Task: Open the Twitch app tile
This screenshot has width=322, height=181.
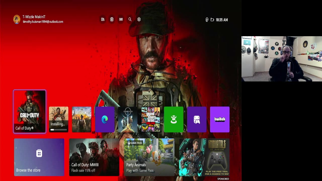Action: pos(220,119)
